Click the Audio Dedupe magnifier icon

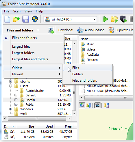pos(80,30)
